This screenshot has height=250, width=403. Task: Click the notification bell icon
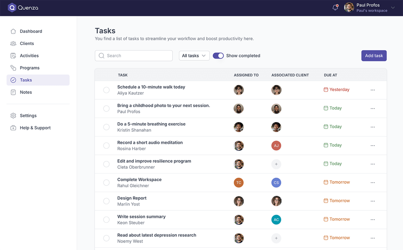[335, 8]
